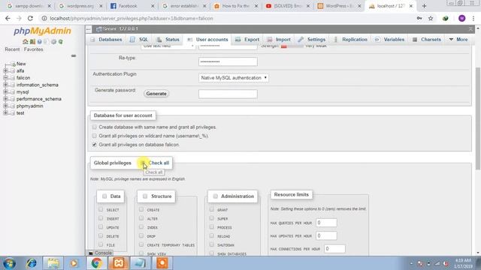Screen dimensions: 481x270
Task: Expand the test database node
Action: pos(5,113)
